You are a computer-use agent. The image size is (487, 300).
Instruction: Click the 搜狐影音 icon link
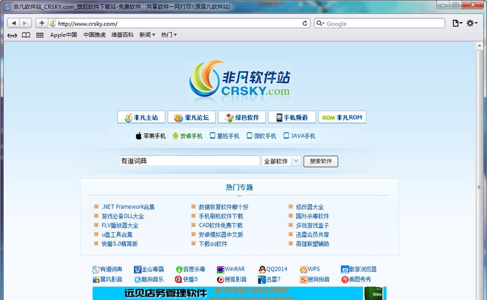pos(232,279)
